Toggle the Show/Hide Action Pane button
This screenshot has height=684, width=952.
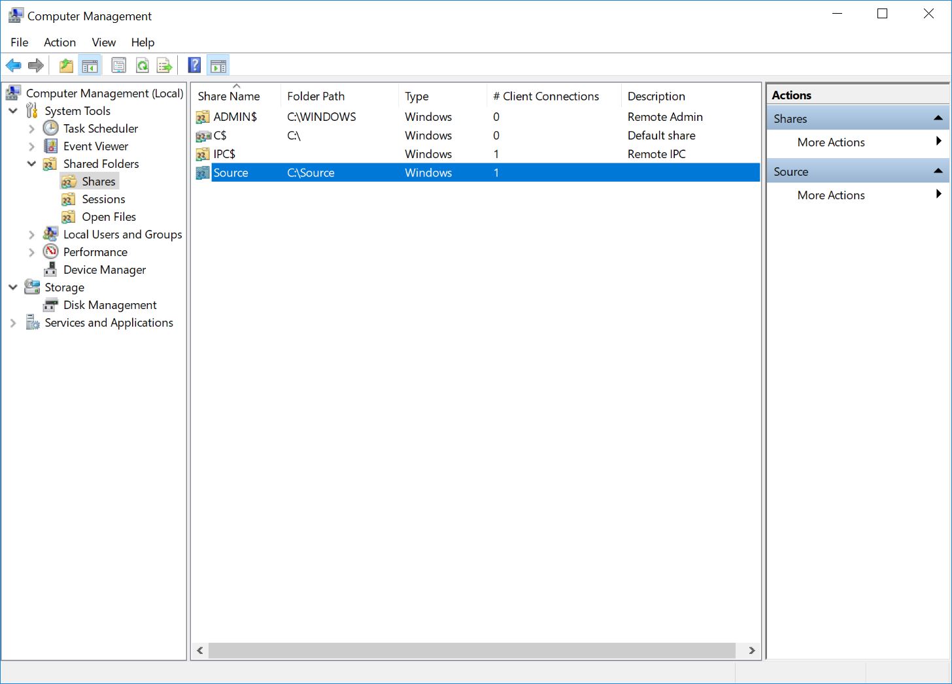218,65
